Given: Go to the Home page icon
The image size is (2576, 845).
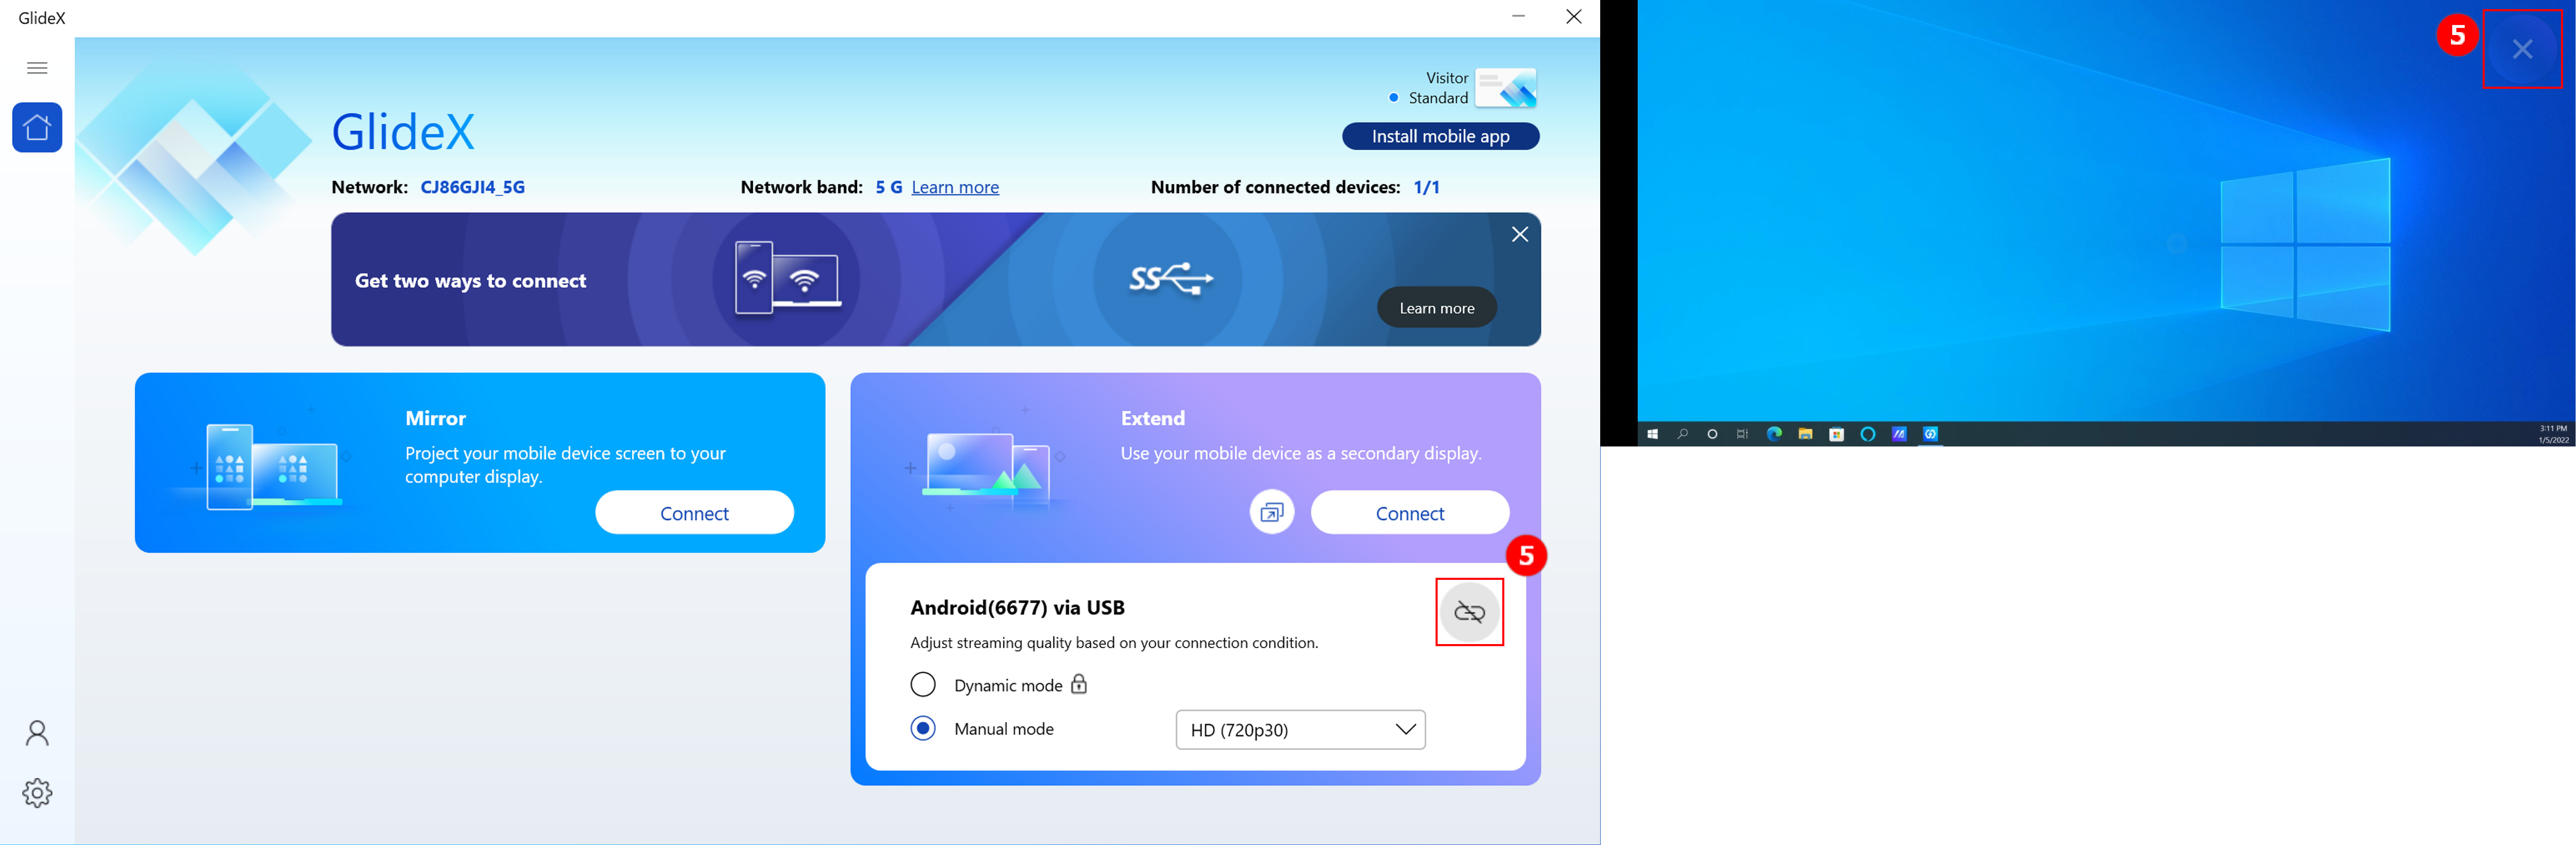Looking at the screenshot, I should pos(37,127).
